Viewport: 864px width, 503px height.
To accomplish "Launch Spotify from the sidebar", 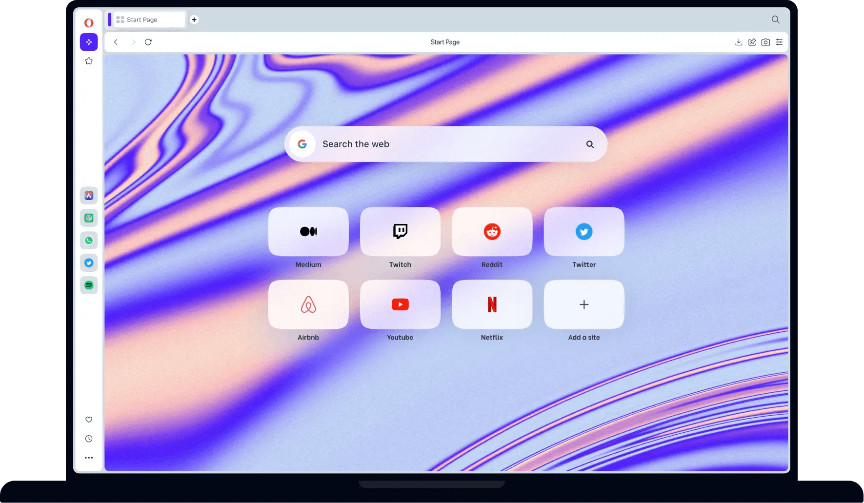I will pyautogui.click(x=89, y=285).
